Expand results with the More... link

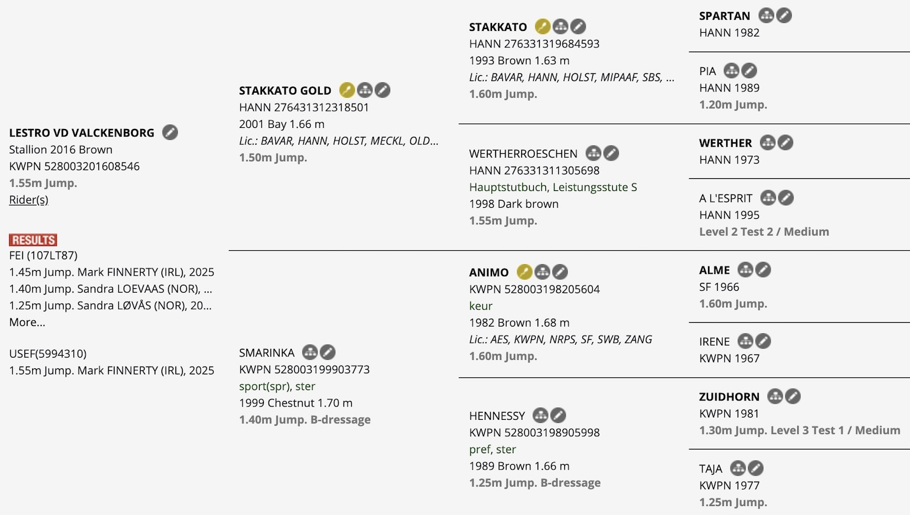(27, 322)
